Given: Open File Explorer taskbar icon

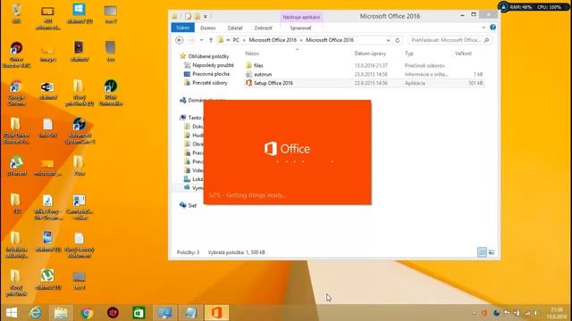Looking at the screenshot, I should coord(61,313).
